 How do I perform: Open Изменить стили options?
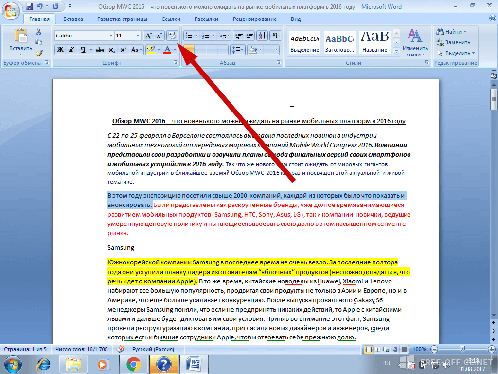coord(415,43)
